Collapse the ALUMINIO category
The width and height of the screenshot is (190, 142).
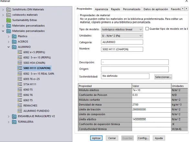pos(9,47)
